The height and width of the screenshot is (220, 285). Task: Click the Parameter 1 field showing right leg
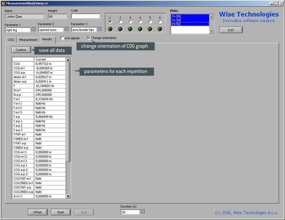[x=18, y=30]
